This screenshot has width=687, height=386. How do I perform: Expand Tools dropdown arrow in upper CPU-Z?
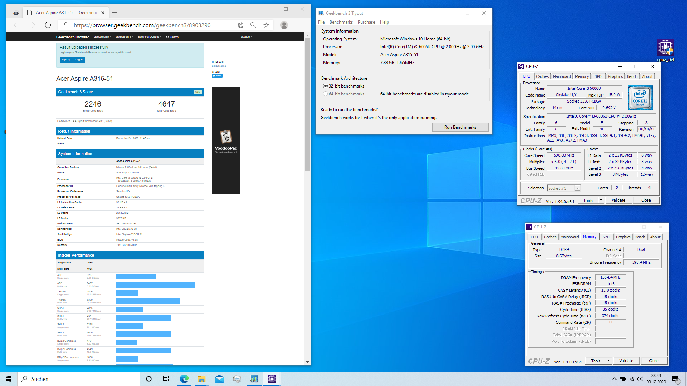click(x=601, y=200)
